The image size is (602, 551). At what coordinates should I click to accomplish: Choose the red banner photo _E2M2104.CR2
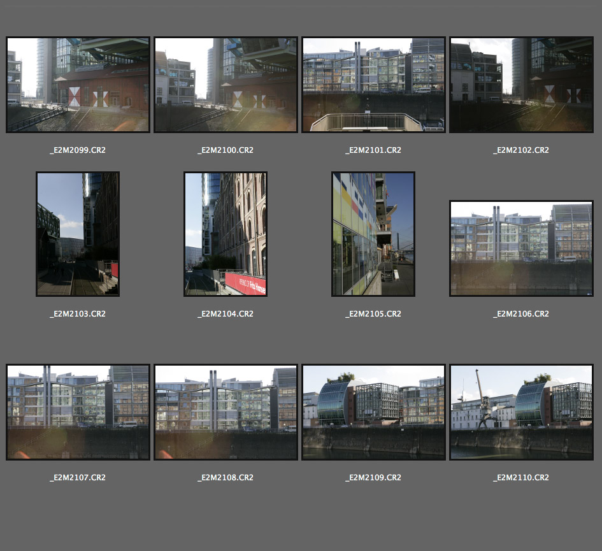click(x=226, y=234)
